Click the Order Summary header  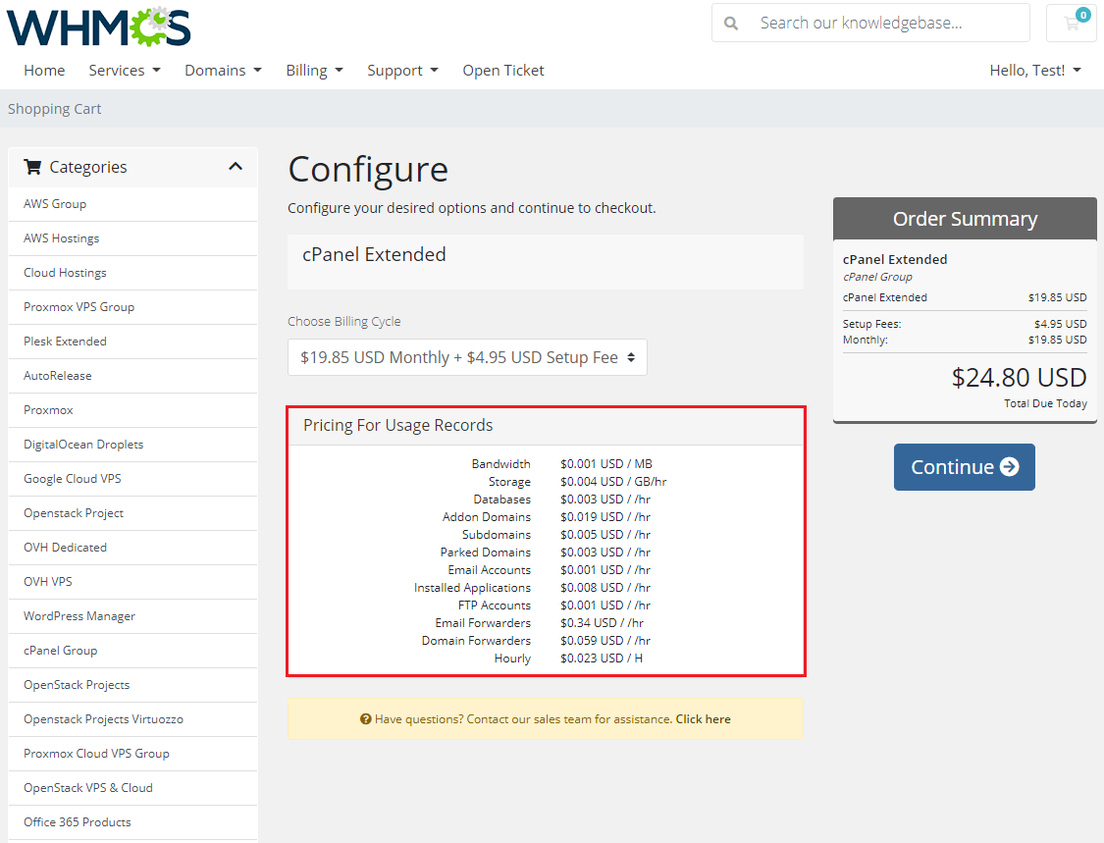[965, 219]
